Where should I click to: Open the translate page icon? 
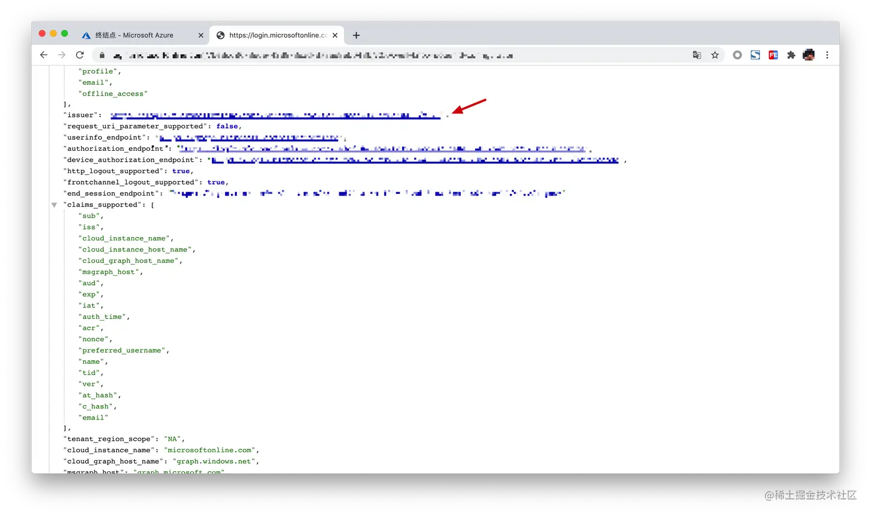[x=697, y=55]
